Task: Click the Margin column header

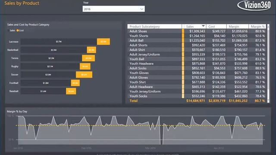Action: point(238,26)
